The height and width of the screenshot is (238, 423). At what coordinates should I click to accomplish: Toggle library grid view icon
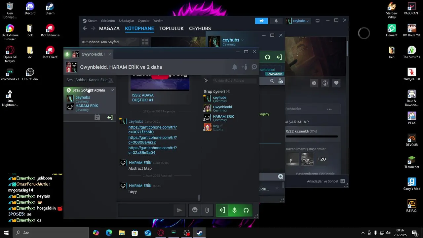coord(145,42)
